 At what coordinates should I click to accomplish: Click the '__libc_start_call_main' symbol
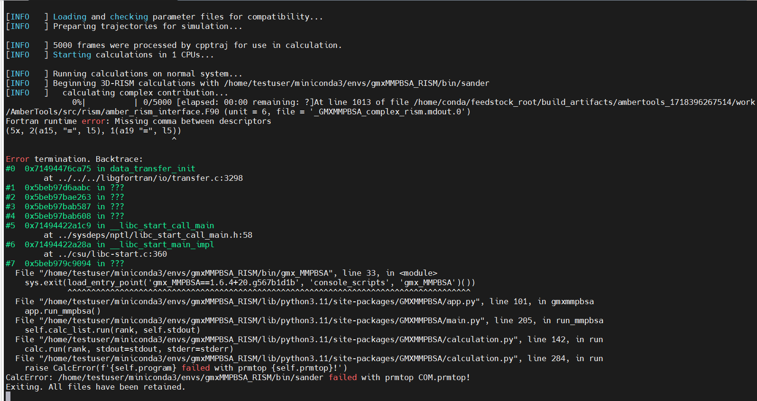pyautogui.click(x=162, y=225)
